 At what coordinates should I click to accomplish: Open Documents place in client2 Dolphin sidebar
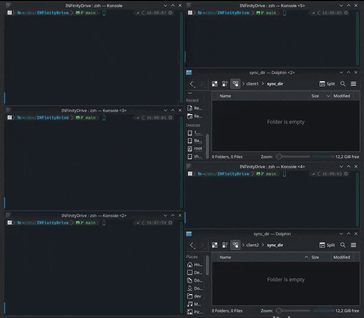[x=195, y=281]
